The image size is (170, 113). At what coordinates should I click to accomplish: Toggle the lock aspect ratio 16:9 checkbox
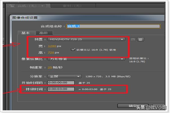[x=73, y=49]
